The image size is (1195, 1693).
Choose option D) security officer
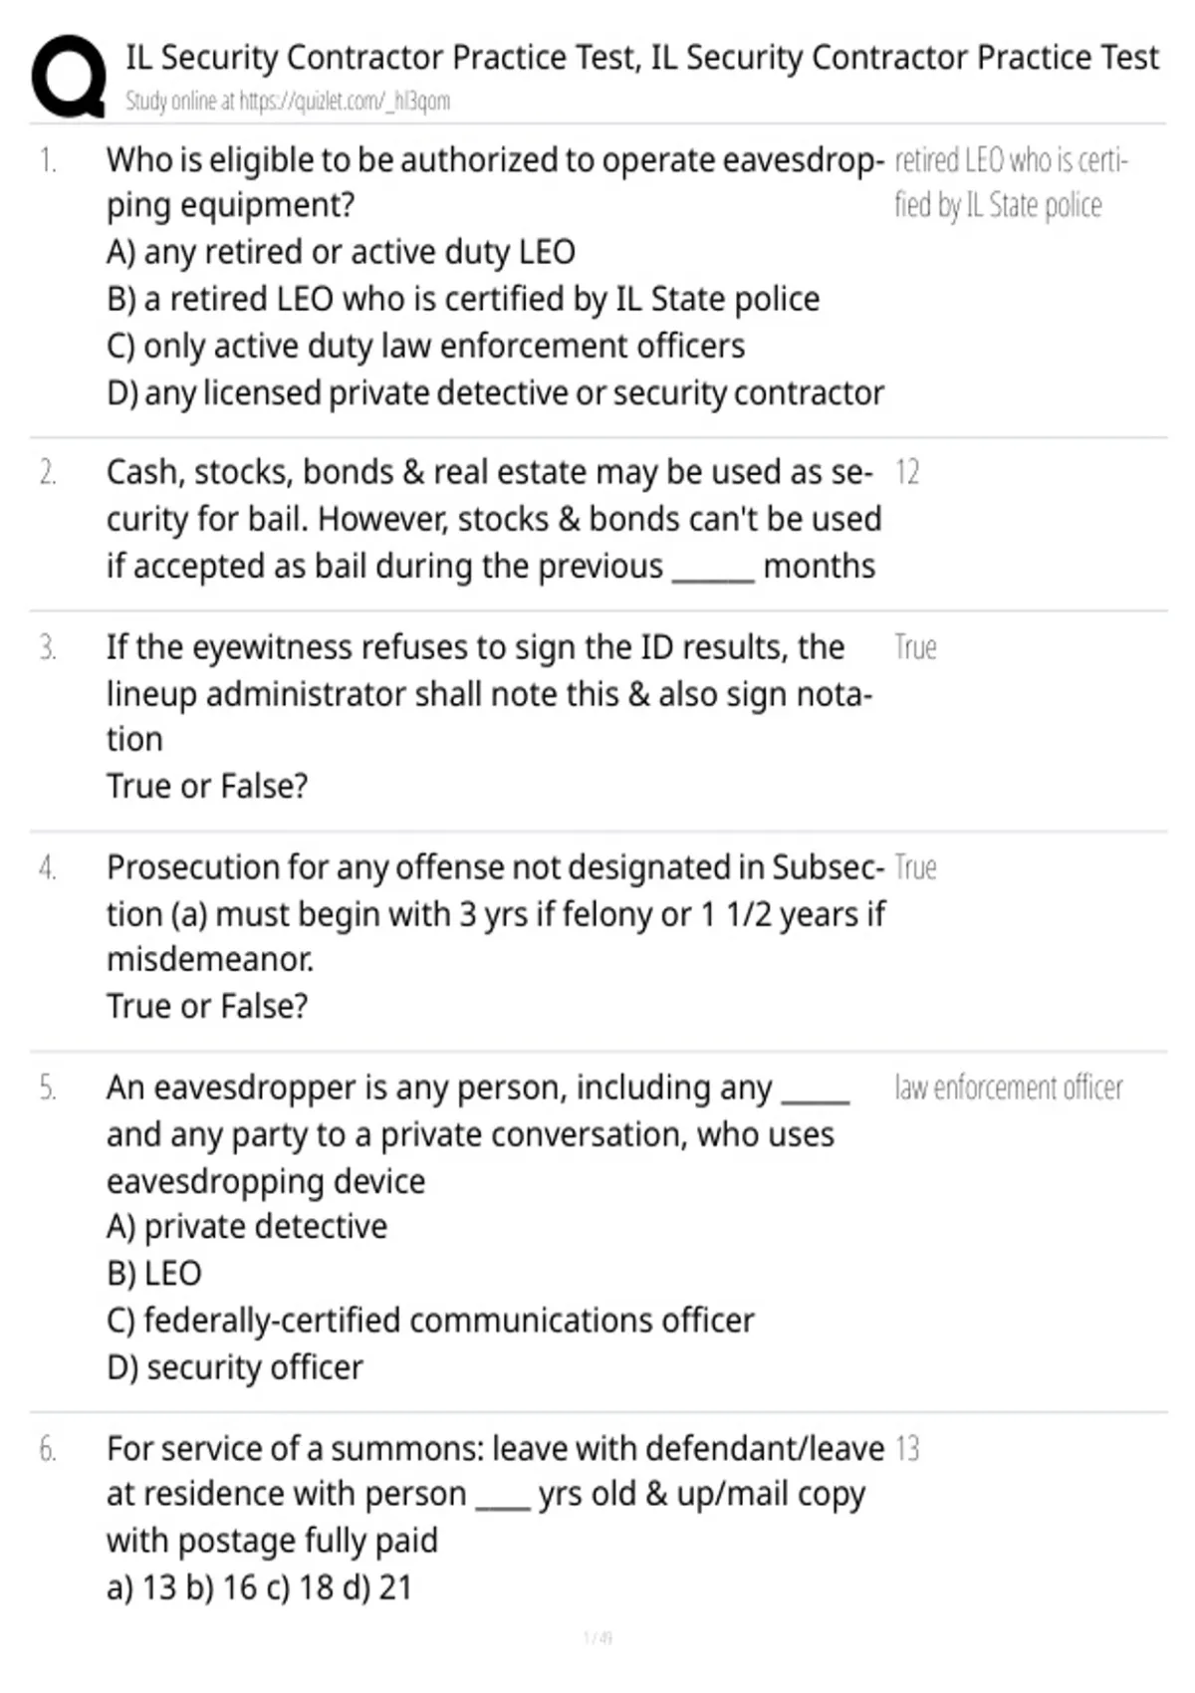pos(234,1367)
